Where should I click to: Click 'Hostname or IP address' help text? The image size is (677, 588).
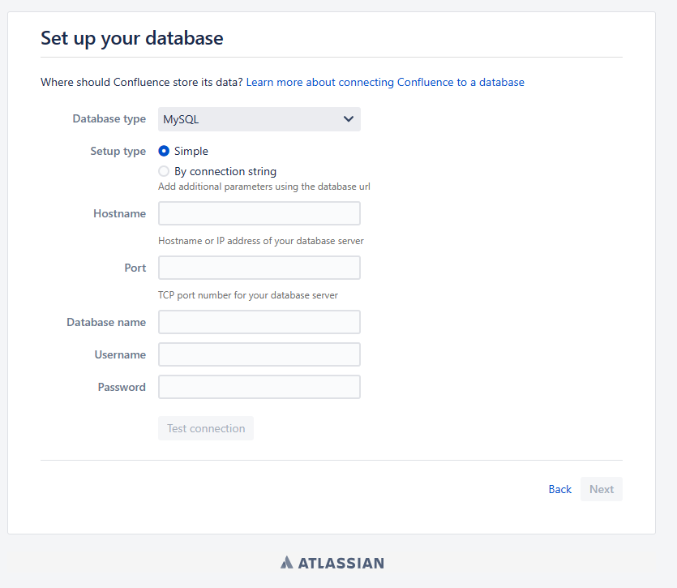click(261, 241)
